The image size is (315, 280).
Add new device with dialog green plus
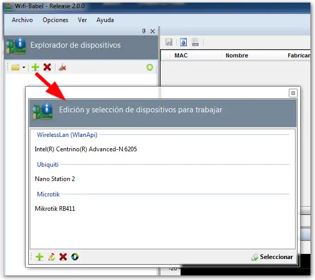[x=40, y=257]
